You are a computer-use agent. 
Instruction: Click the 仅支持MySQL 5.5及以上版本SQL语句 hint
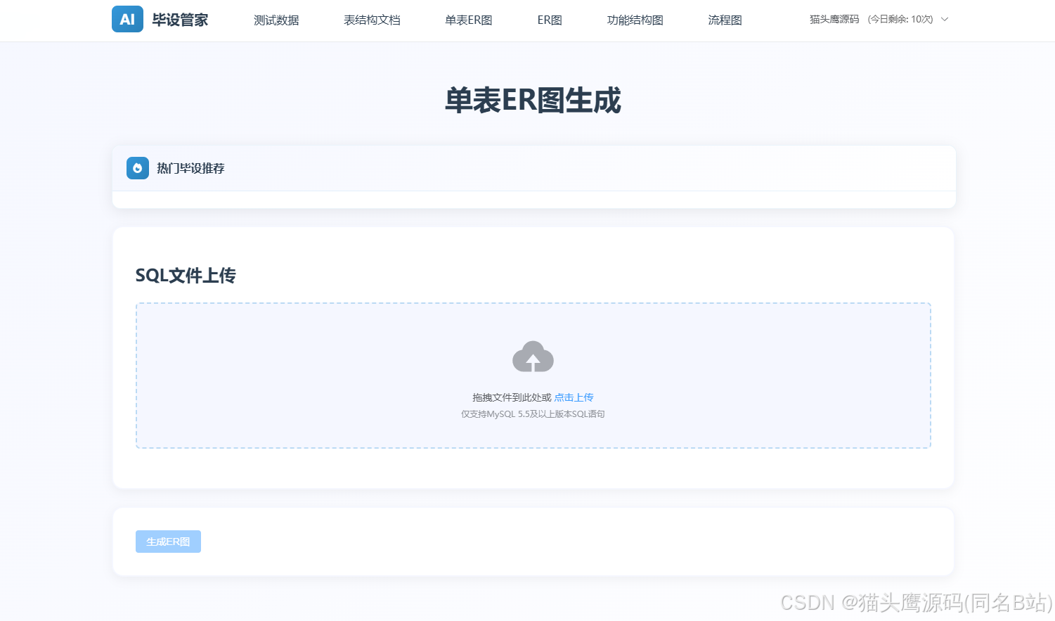533,414
